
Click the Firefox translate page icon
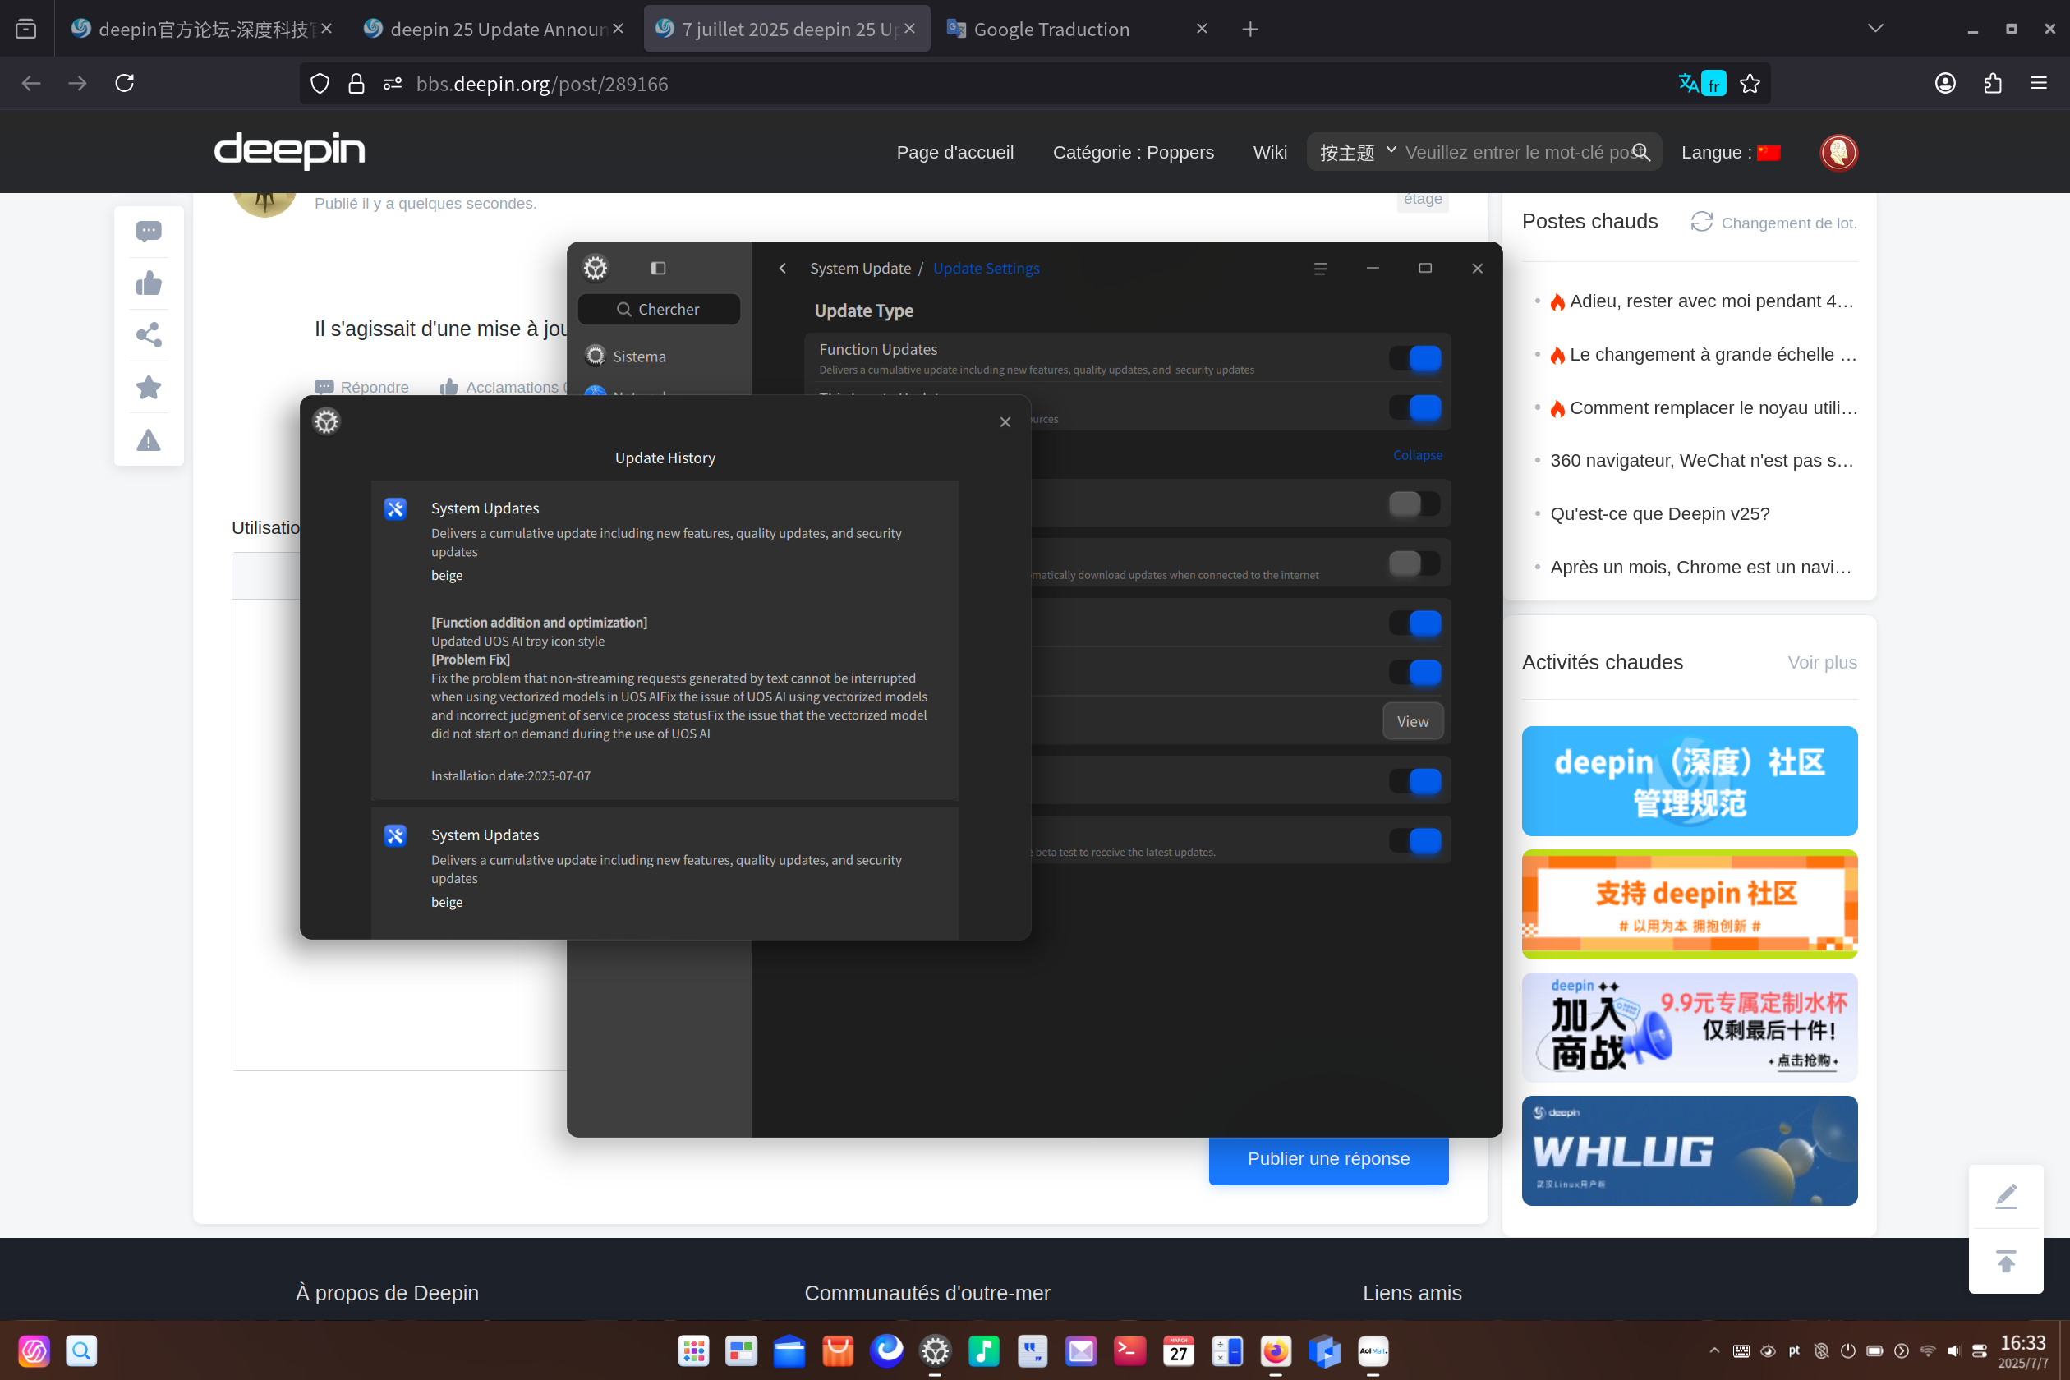coord(1688,84)
